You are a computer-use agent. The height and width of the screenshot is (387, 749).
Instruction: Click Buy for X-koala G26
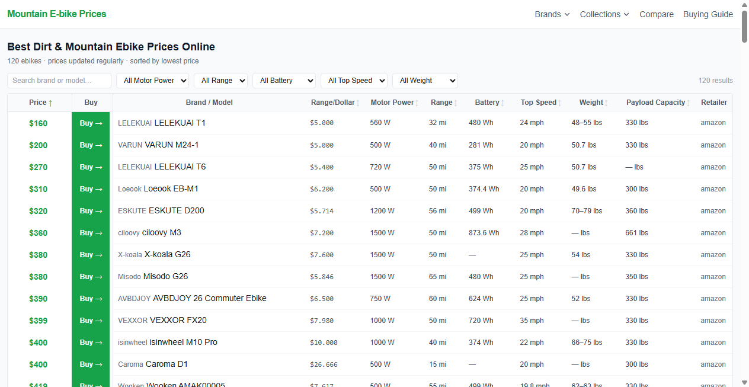(x=91, y=255)
